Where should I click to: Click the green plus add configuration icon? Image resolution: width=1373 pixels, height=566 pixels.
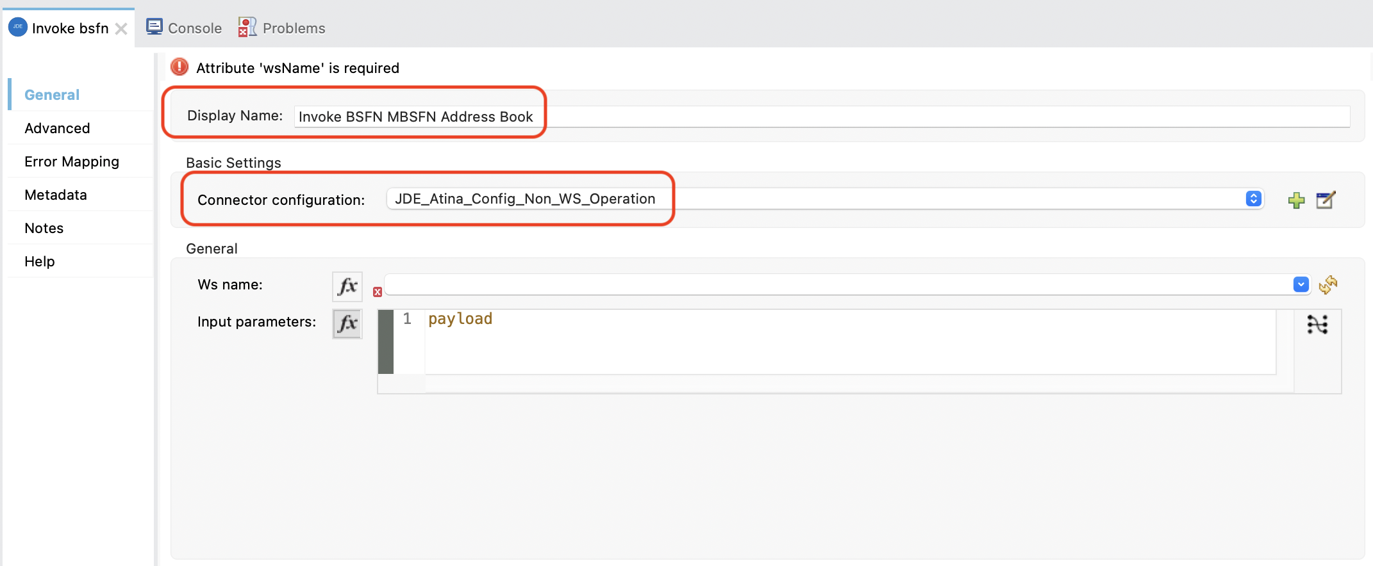click(x=1296, y=200)
